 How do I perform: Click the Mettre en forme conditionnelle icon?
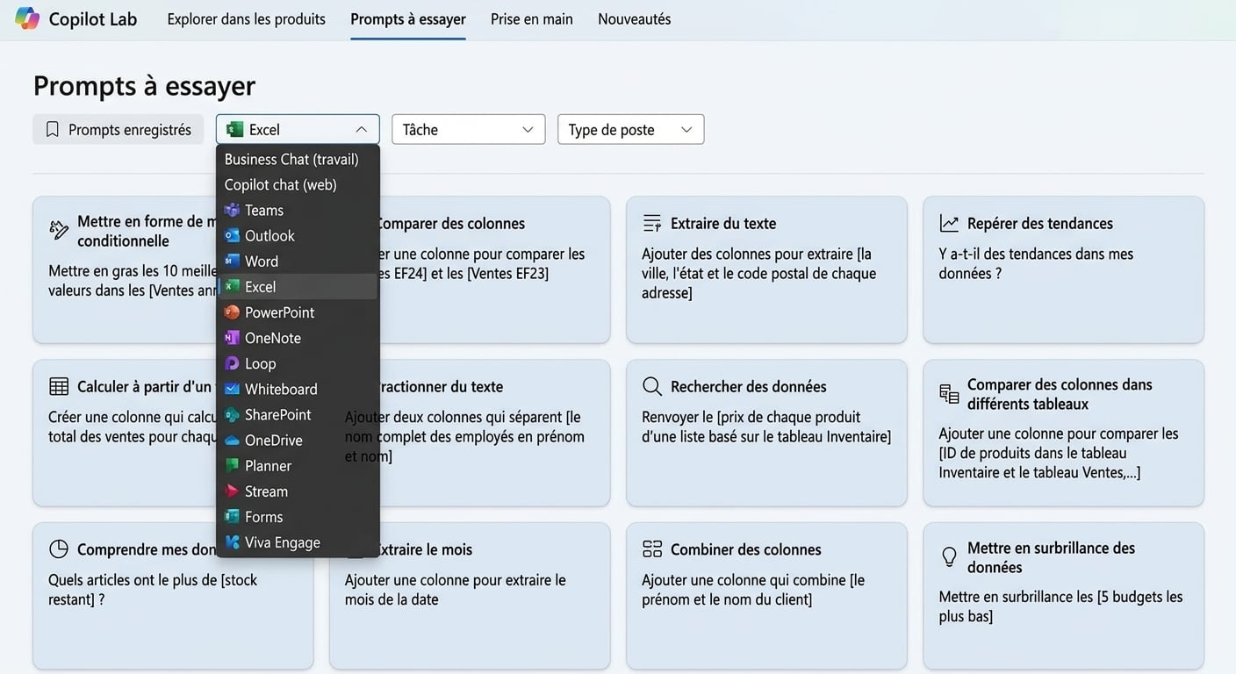[x=59, y=230]
